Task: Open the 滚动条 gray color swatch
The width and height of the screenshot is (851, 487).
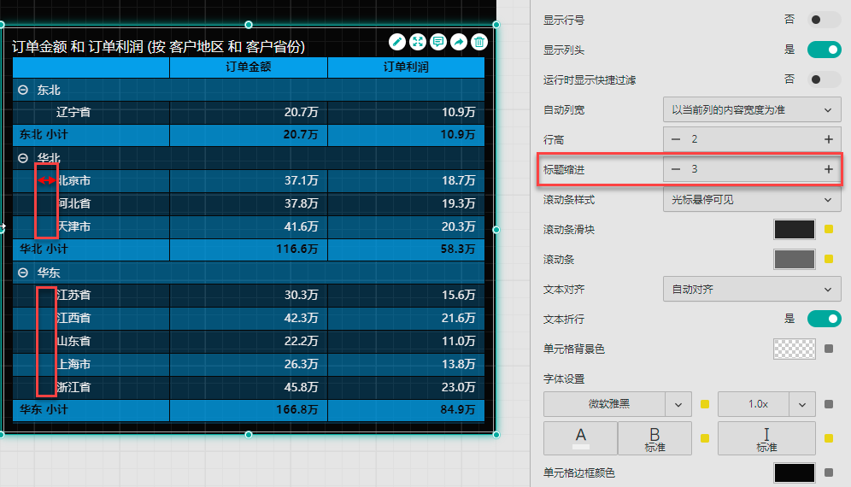Action: 794,259
